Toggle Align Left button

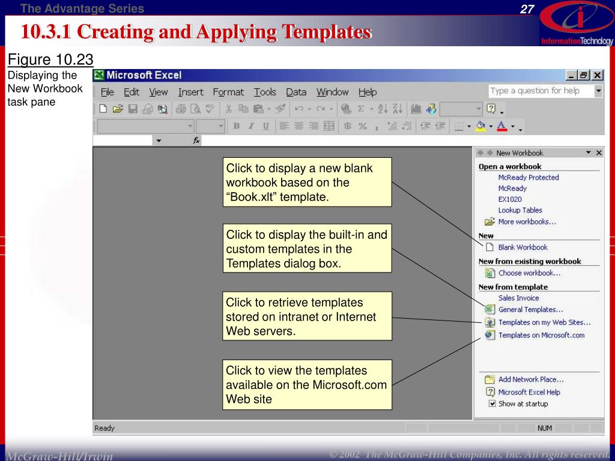pos(284,126)
